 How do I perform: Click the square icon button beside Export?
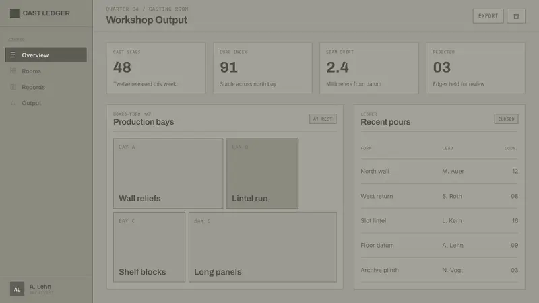[516, 16]
